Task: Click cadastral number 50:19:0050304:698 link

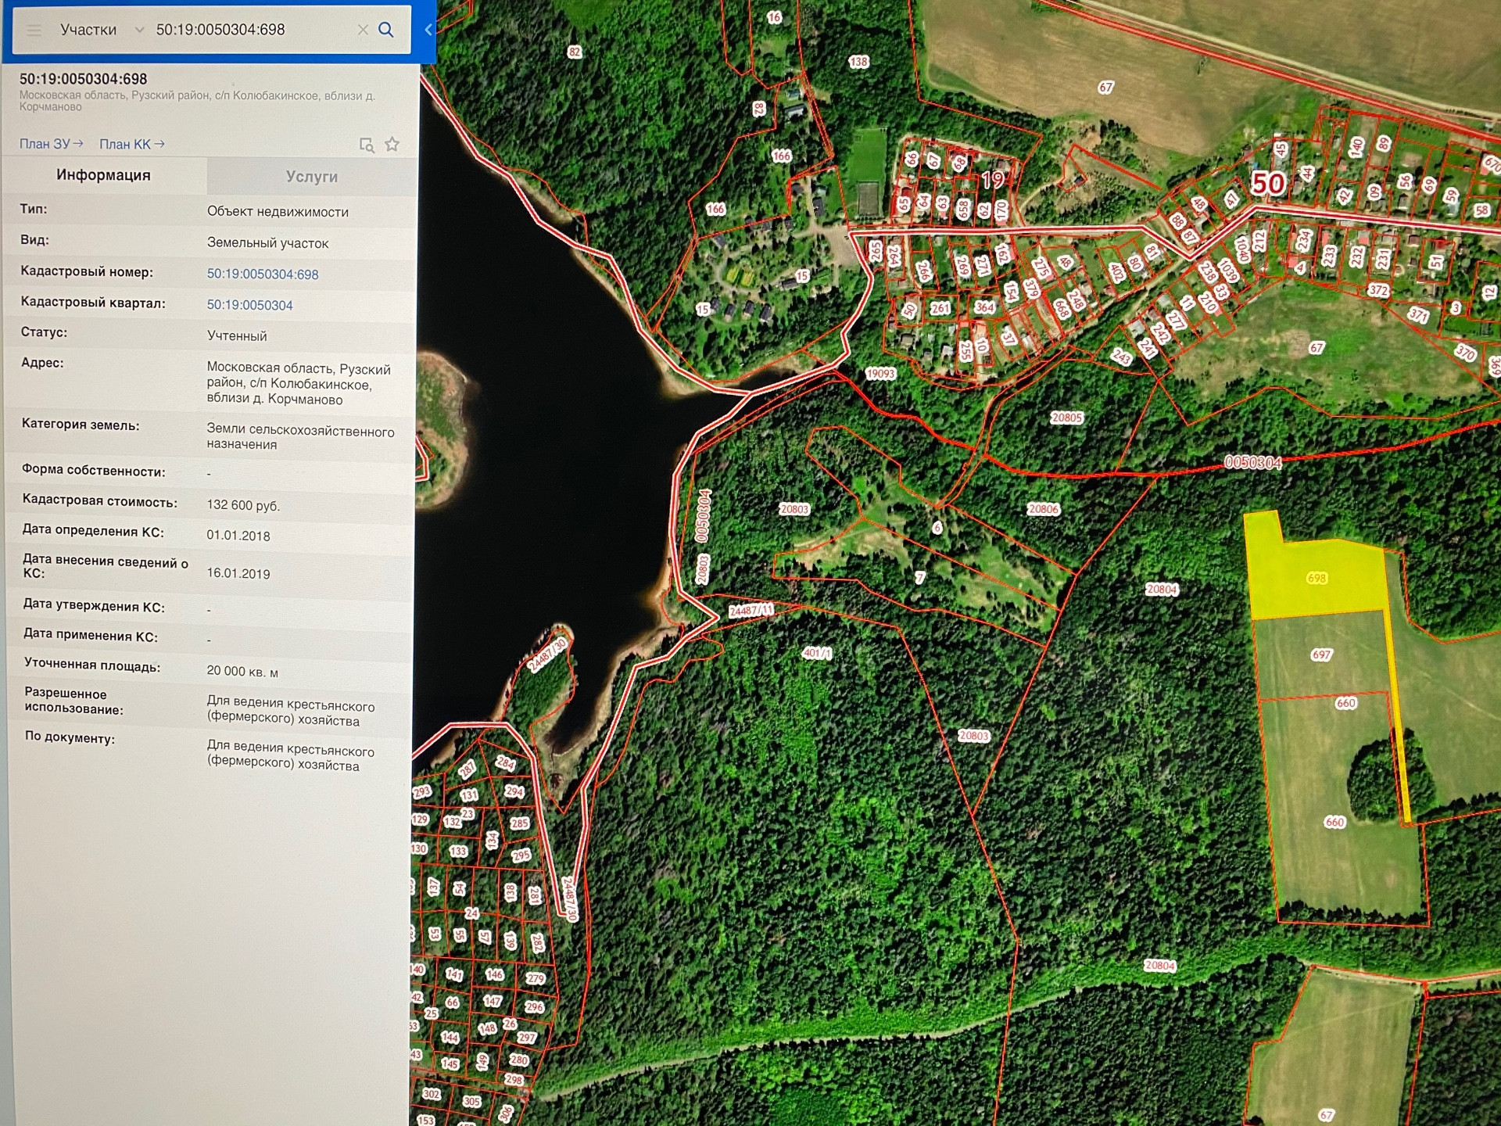Action: (262, 274)
